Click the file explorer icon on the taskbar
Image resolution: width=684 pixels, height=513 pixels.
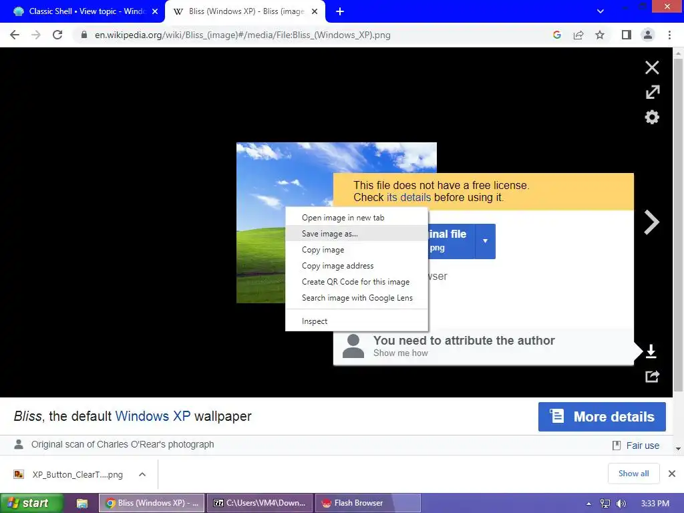click(x=81, y=503)
